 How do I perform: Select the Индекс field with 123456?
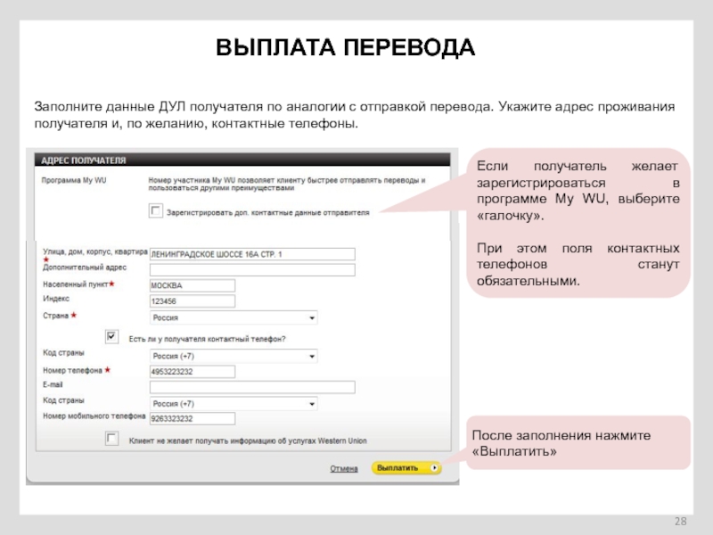click(192, 301)
